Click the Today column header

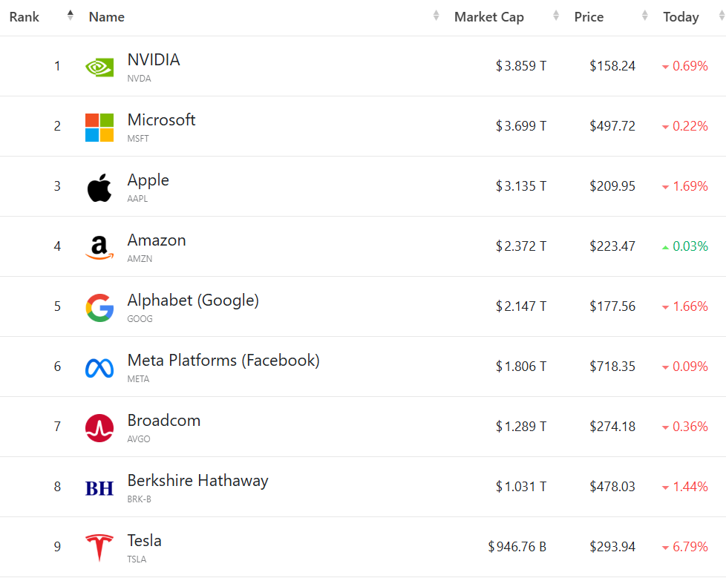681,17
